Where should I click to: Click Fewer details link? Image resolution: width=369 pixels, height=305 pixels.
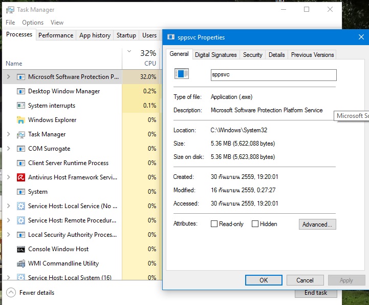point(37,293)
